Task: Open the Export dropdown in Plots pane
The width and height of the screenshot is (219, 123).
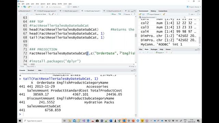Action: point(160,53)
